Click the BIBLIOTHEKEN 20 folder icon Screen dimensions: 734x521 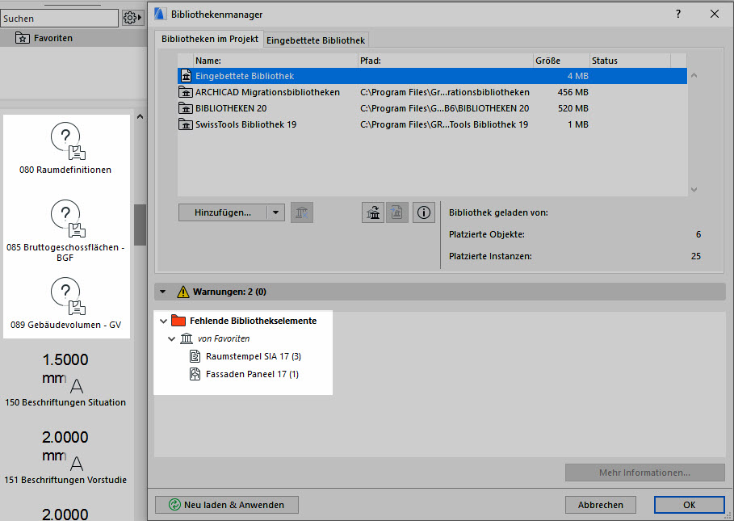(x=186, y=108)
